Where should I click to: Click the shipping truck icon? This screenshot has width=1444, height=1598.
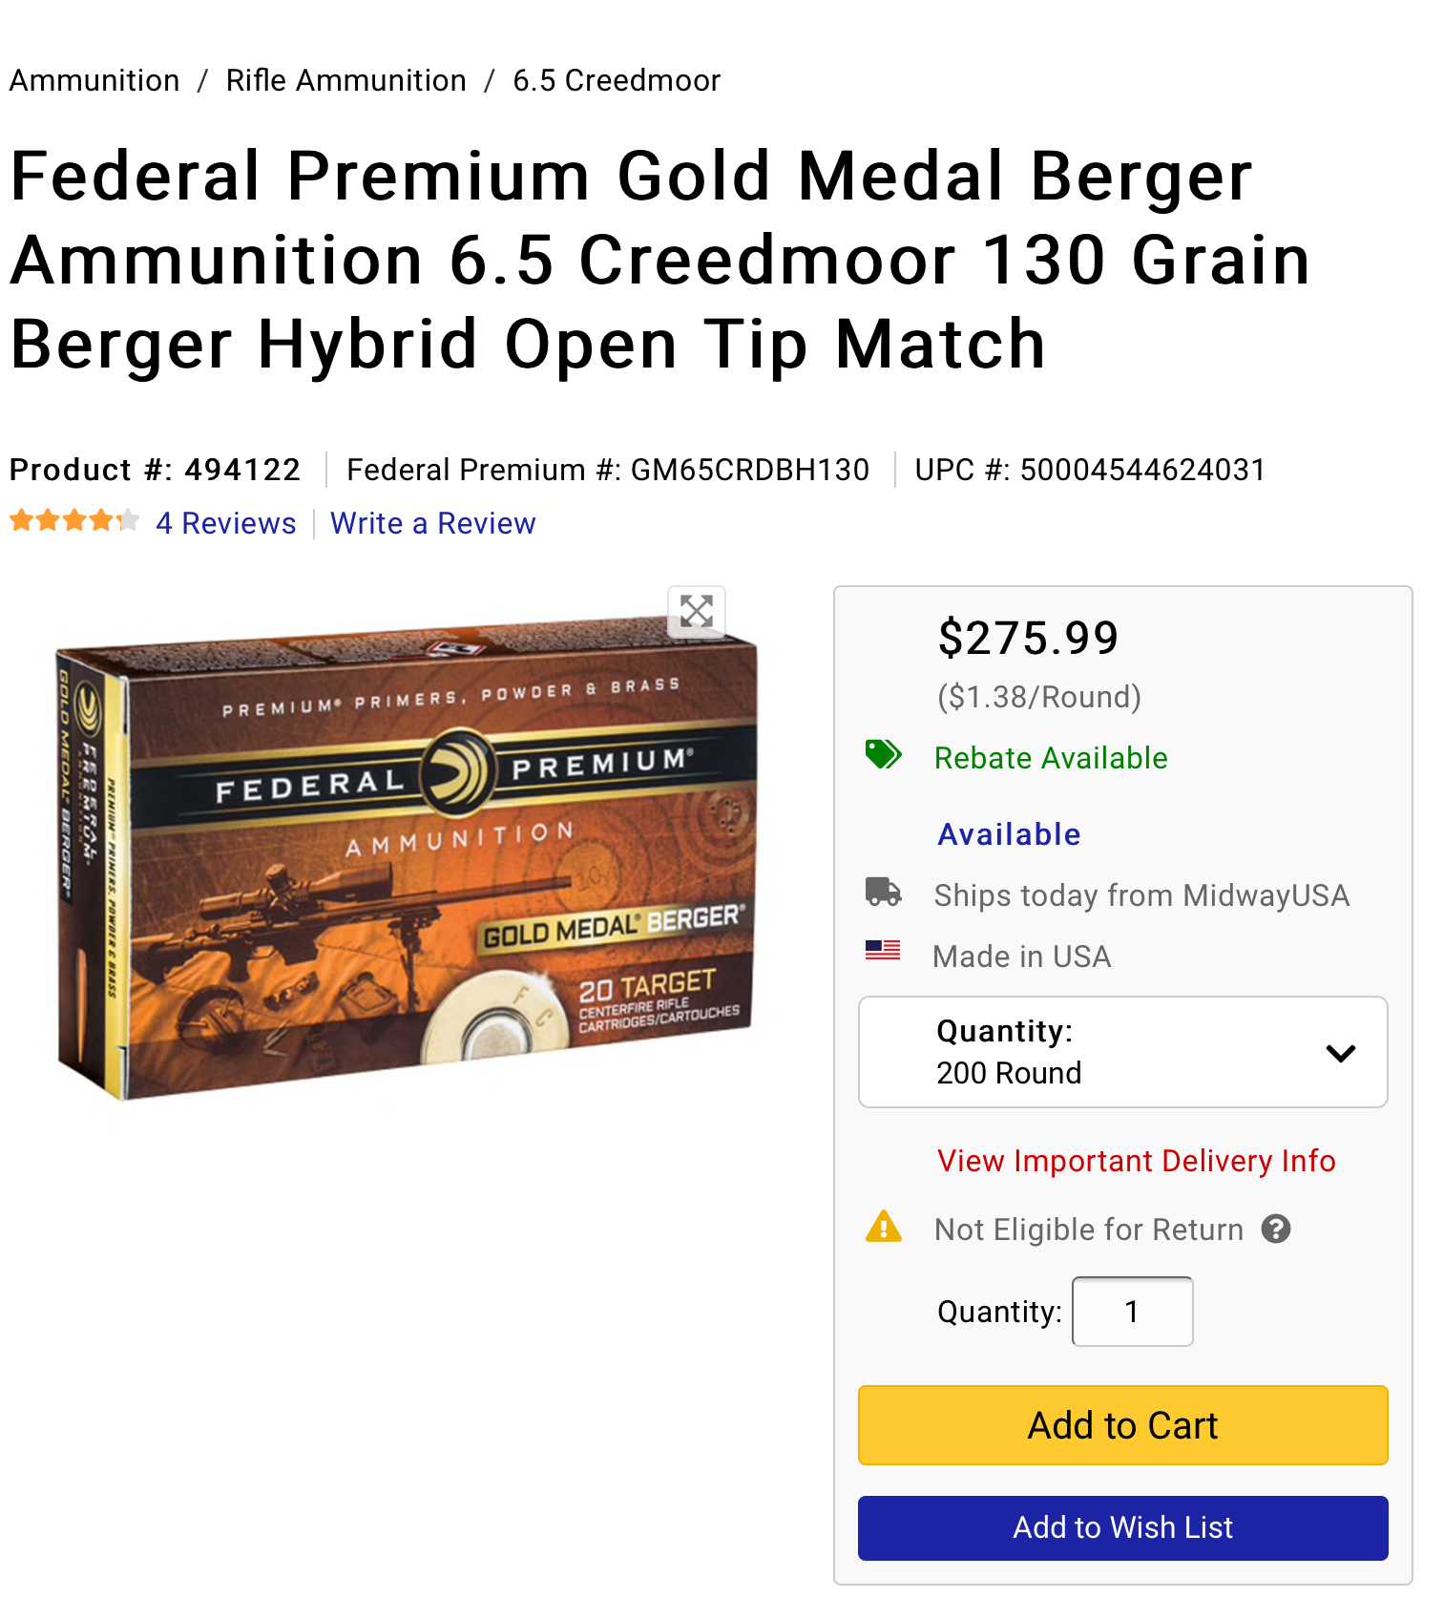coord(883,892)
